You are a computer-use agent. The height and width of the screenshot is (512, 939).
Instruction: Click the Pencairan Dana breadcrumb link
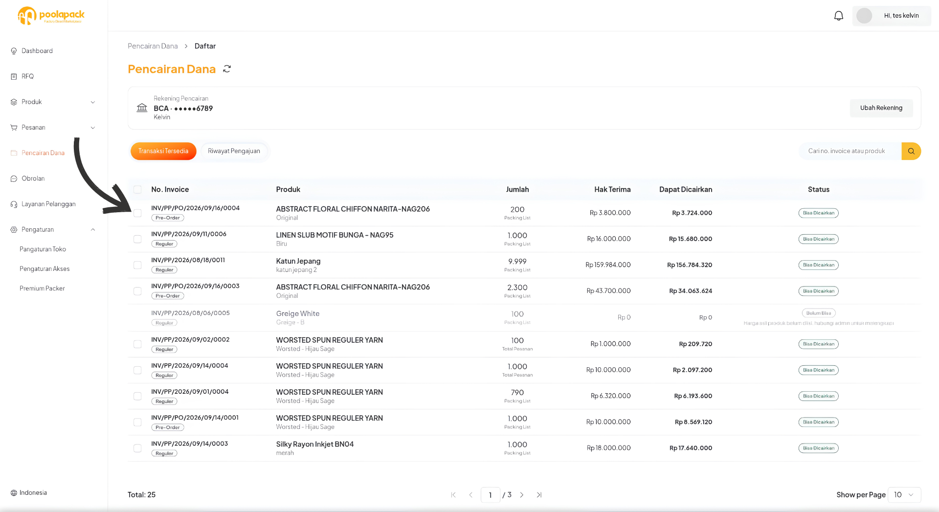153,46
